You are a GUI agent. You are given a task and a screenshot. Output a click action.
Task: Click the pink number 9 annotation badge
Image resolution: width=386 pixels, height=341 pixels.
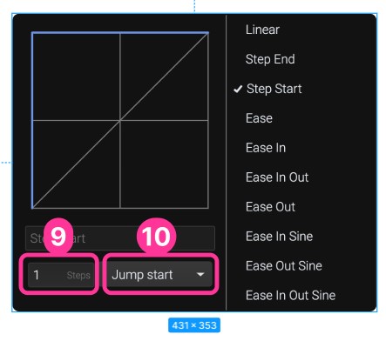pyautogui.click(x=58, y=237)
